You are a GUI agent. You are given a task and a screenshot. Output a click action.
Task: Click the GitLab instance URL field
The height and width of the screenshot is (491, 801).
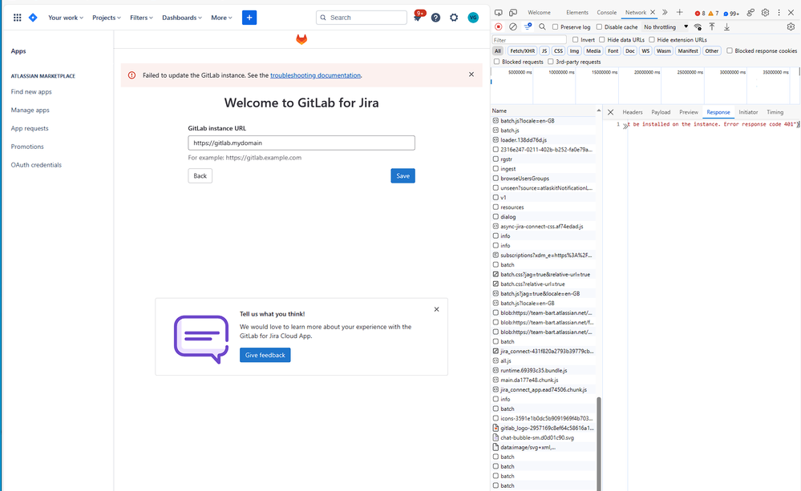301,143
